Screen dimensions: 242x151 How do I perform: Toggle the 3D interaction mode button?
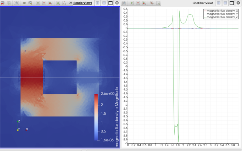tap(24, 3)
